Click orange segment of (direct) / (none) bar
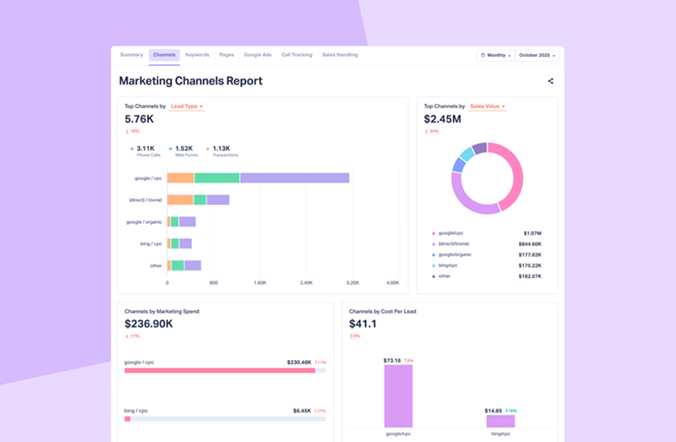Image resolution: width=676 pixels, height=442 pixels. (180, 199)
